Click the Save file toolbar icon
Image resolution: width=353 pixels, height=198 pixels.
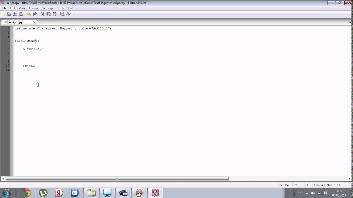pos(15,14)
